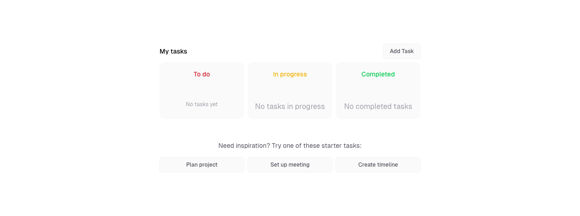
Task: Select the Set up meeting starter task
Action: click(x=290, y=165)
